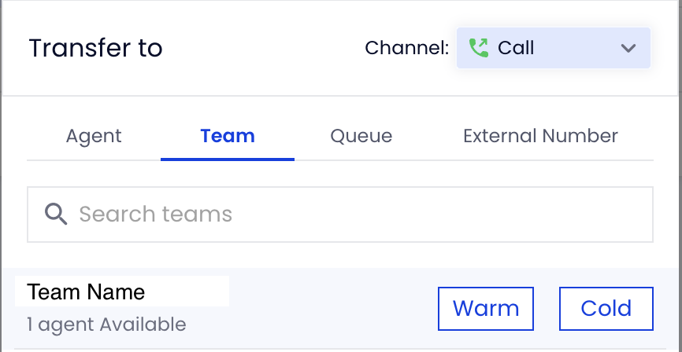The image size is (682, 352).
Task: Click the '1 agent Available' status text
Action: coord(106,324)
